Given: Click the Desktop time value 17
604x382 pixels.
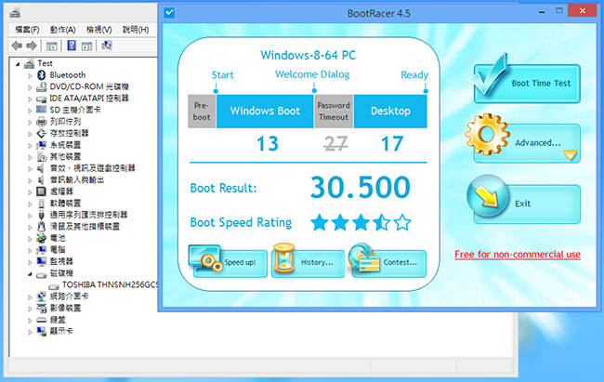Looking at the screenshot, I should pyautogui.click(x=392, y=144).
